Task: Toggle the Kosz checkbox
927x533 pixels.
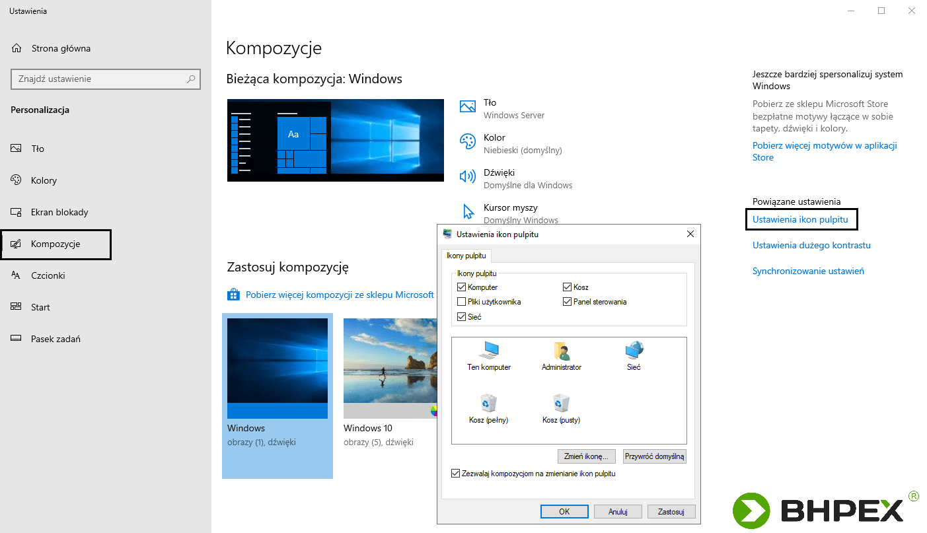Action: coord(567,287)
